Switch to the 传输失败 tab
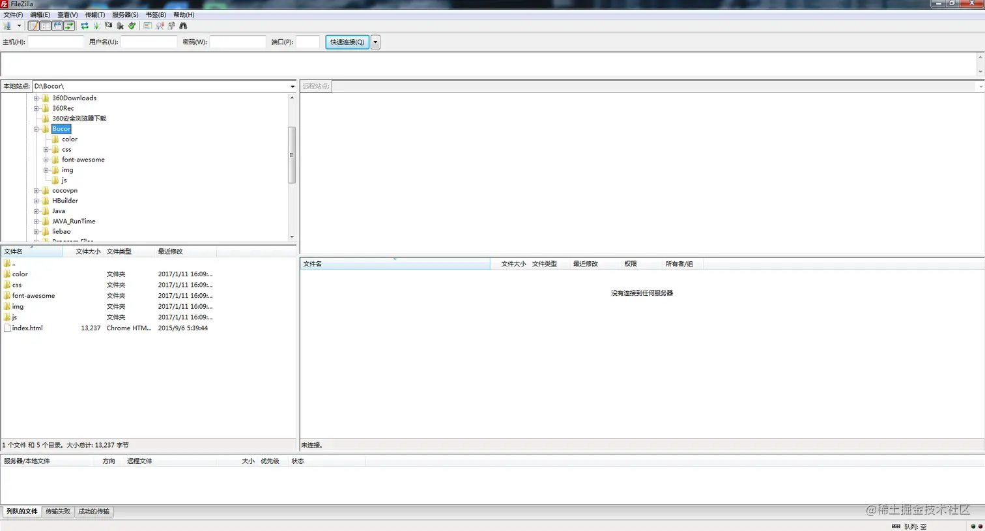 tap(58, 511)
